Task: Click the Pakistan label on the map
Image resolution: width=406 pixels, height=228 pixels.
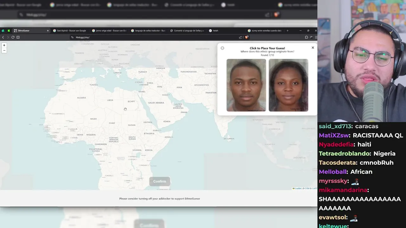Action: click(x=211, y=92)
